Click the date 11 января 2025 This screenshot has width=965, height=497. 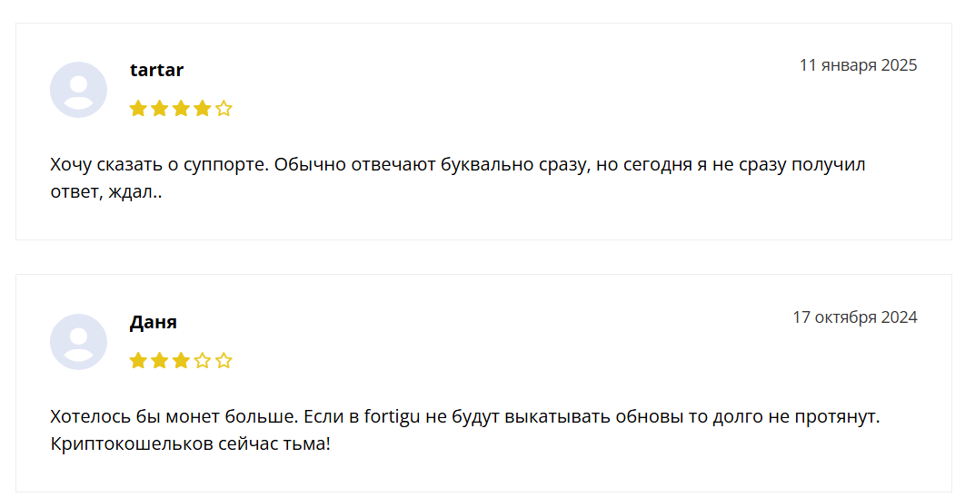[858, 65]
